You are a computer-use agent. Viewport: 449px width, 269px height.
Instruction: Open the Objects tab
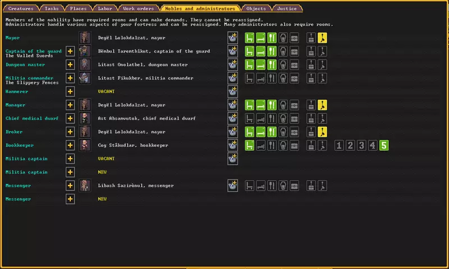click(x=256, y=8)
